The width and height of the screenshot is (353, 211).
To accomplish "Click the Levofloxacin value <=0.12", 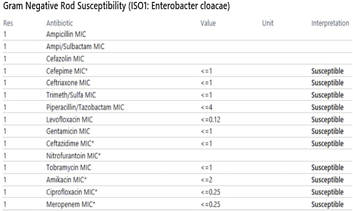I will point(210,120).
